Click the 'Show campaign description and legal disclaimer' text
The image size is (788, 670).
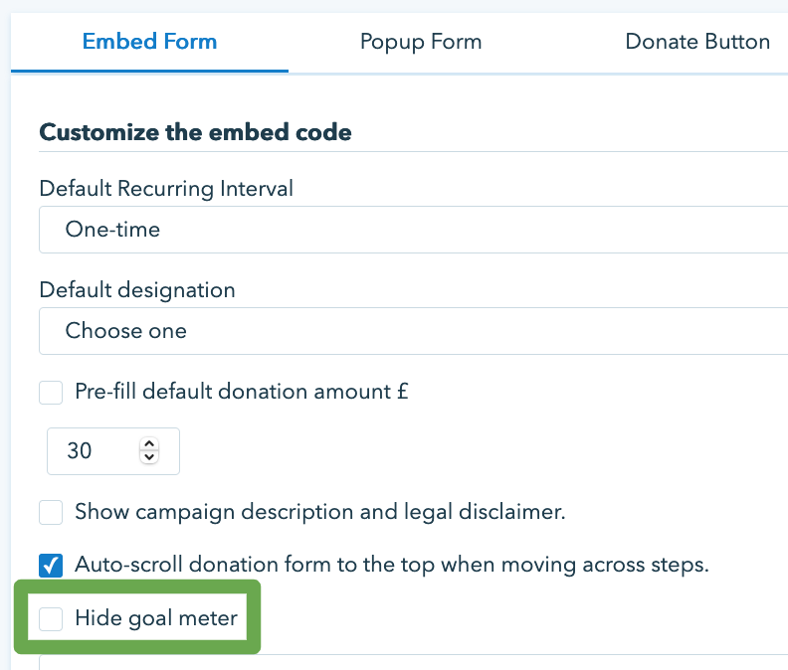click(x=319, y=513)
